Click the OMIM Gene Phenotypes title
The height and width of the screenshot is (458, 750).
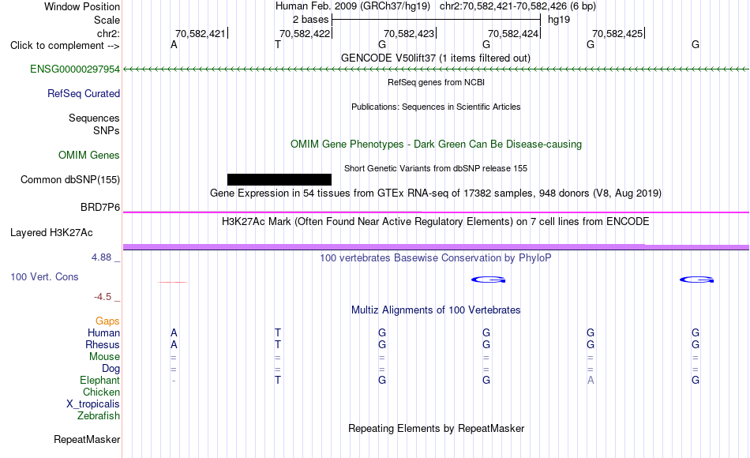436,144
